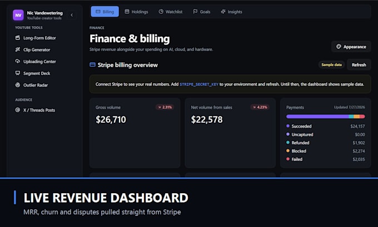This screenshot has height=227, width=378.
Task: Click the Watchlist pie chart icon
Action: click(161, 12)
